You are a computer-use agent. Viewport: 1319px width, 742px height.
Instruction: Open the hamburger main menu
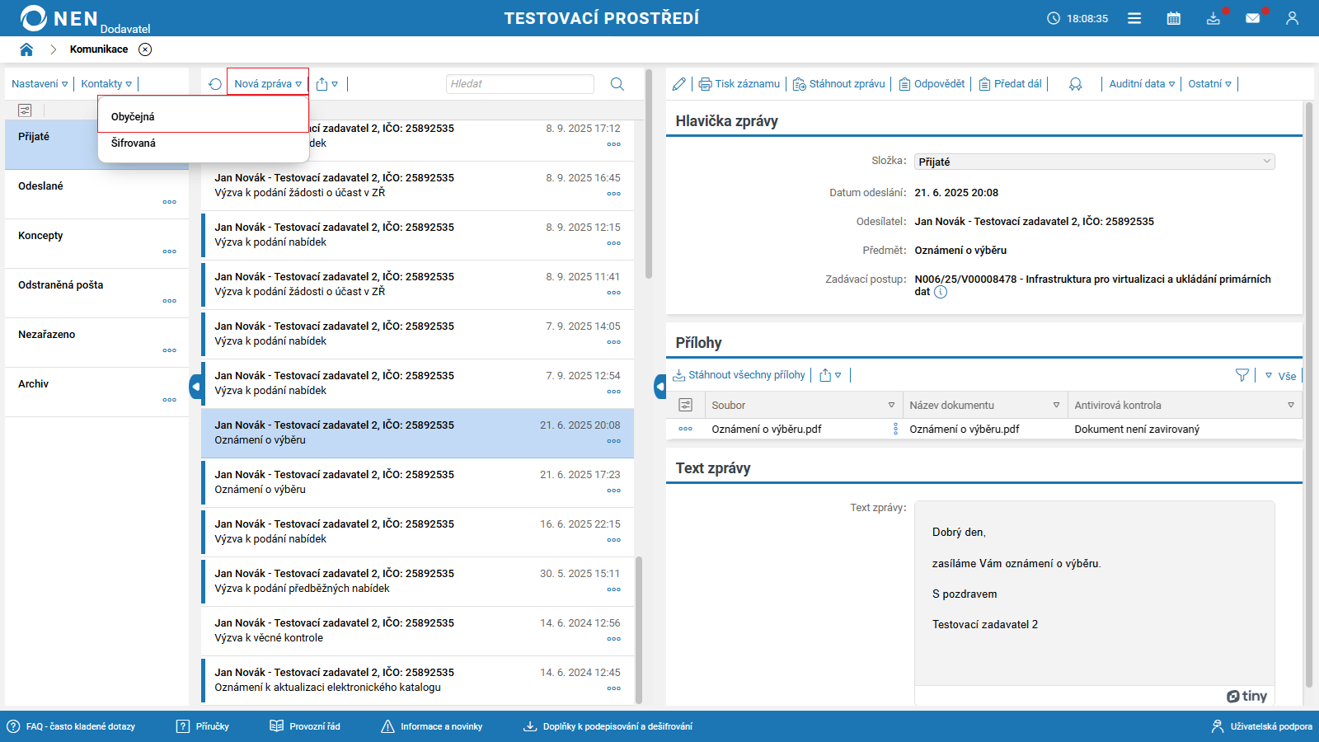[x=1134, y=18]
